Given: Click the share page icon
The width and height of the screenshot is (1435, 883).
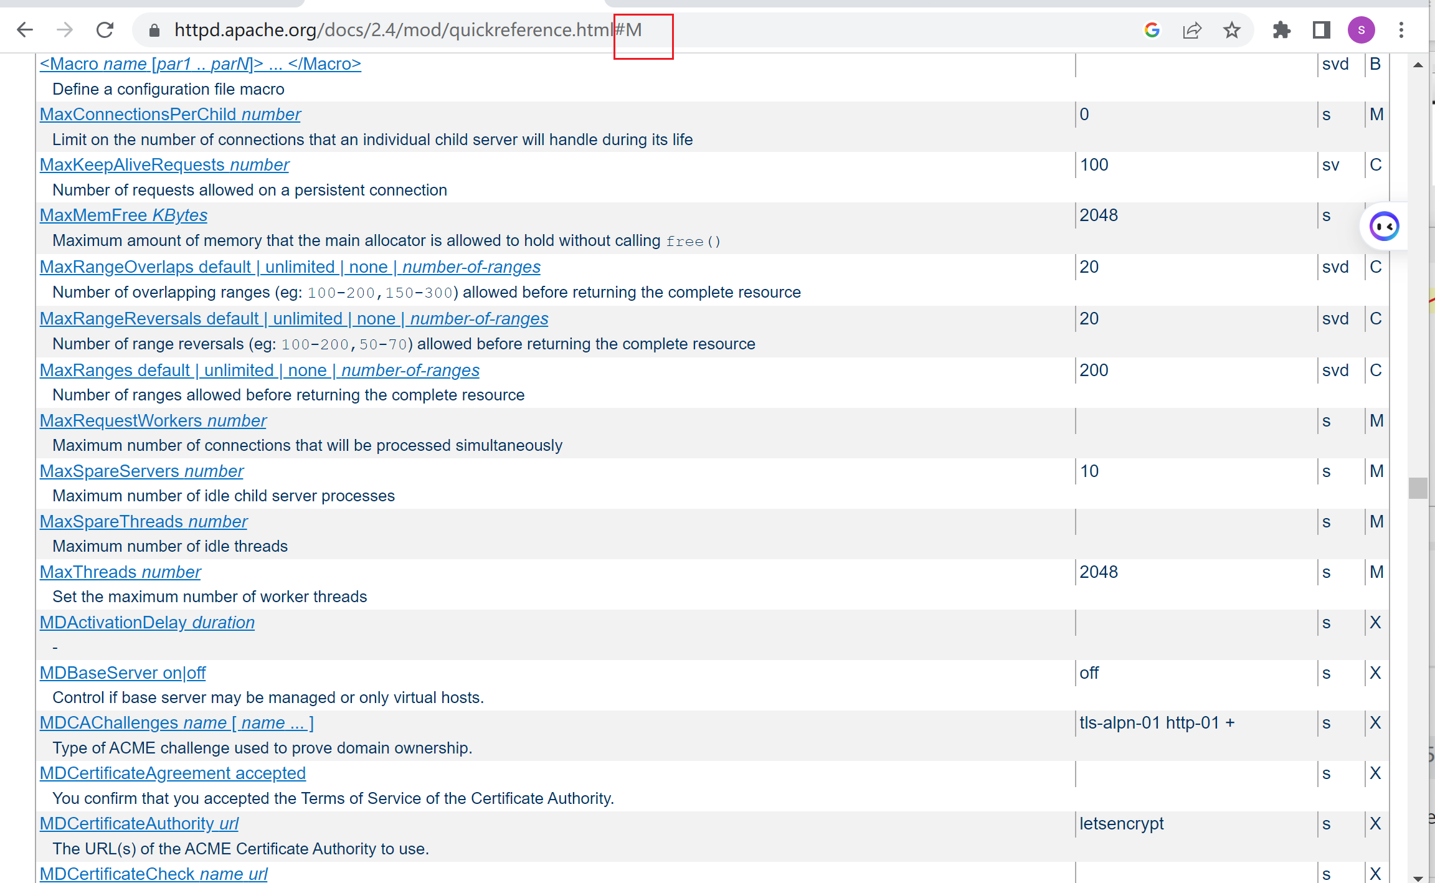Looking at the screenshot, I should click(x=1191, y=30).
